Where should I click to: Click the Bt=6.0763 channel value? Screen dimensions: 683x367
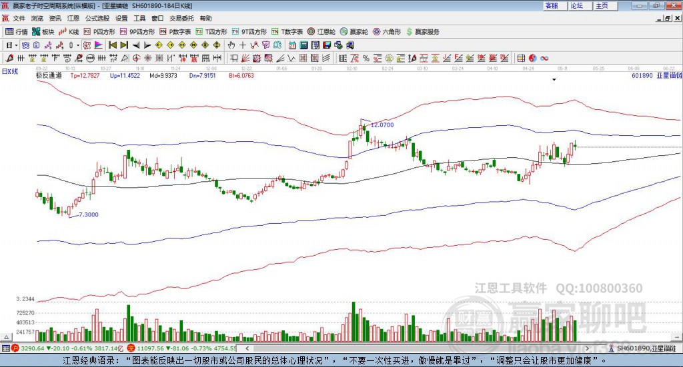click(x=241, y=76)
